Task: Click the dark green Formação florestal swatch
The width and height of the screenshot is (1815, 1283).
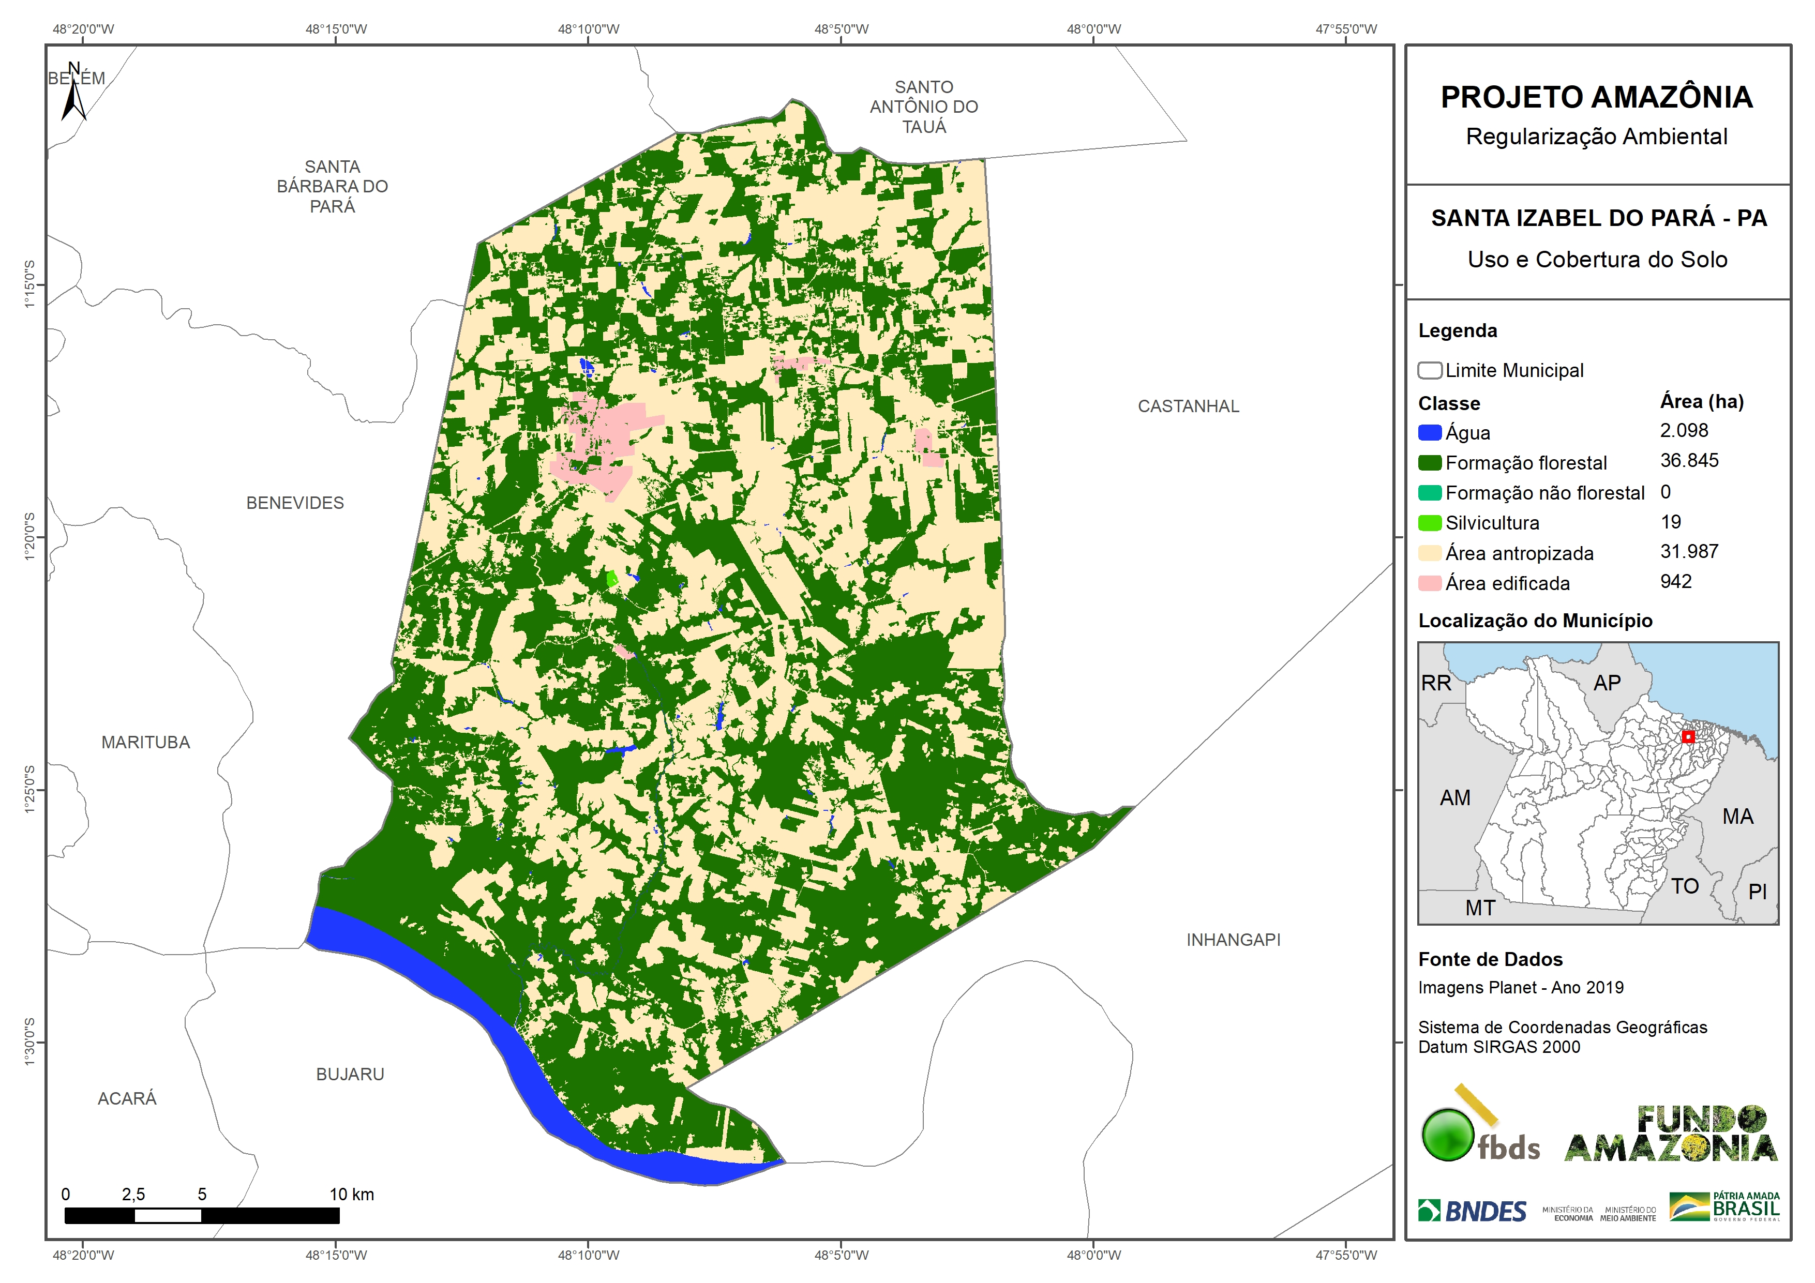Action: pyautogui.click(x=1429, y=462)
